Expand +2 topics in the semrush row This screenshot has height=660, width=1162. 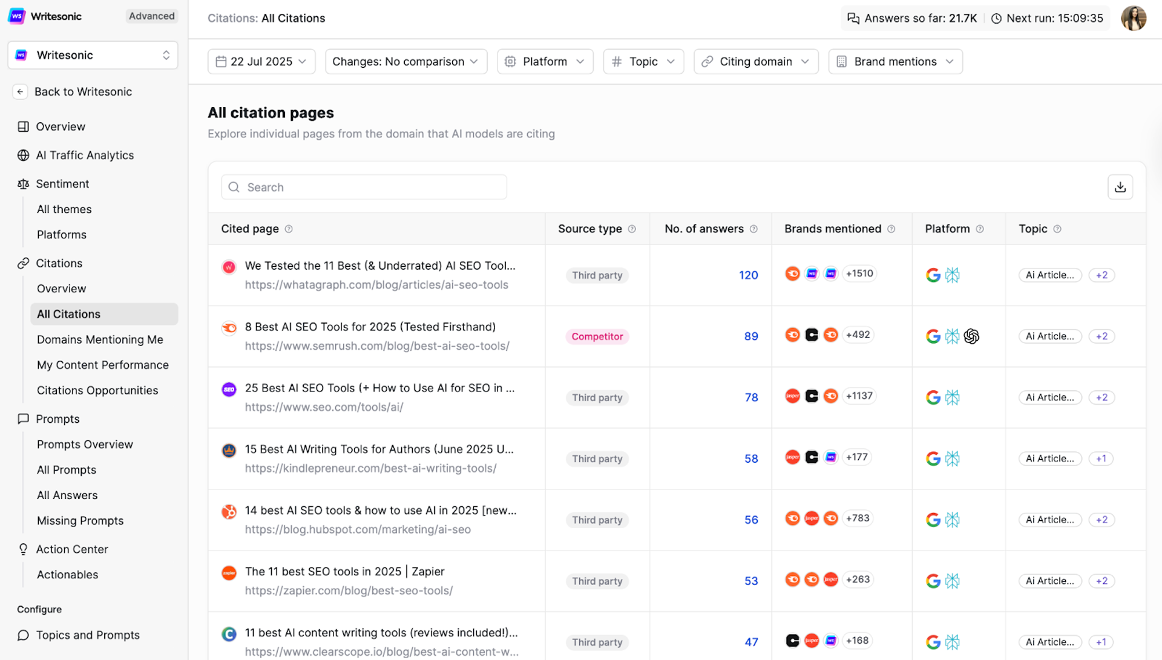coord(1101,336)
